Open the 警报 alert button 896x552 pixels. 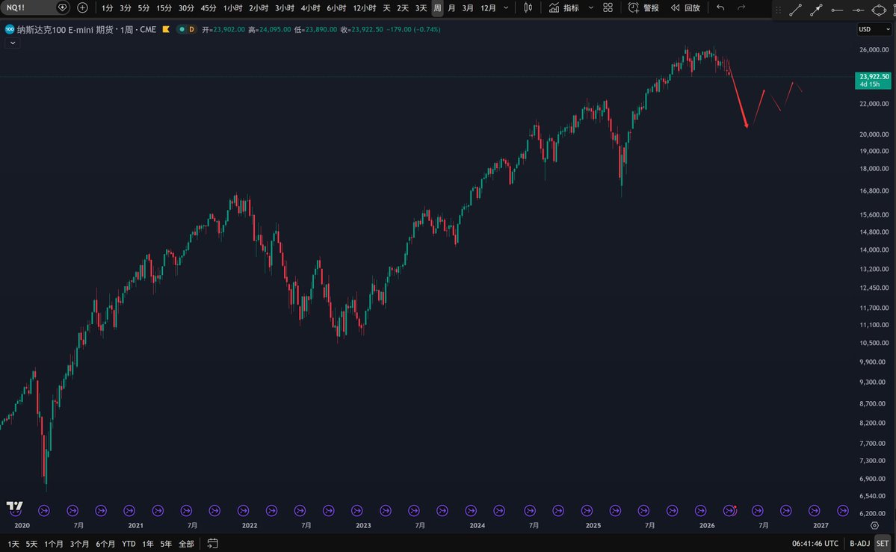643,7
